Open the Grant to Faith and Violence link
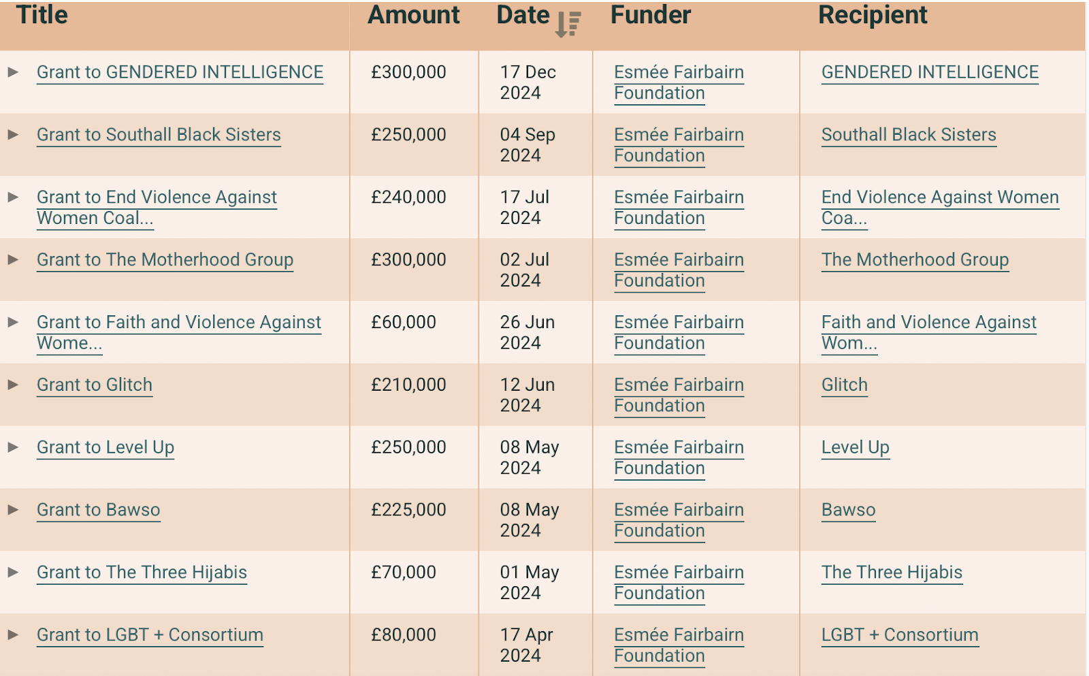The height and width of the screenshot is (676, 1089). pos(179,333)
